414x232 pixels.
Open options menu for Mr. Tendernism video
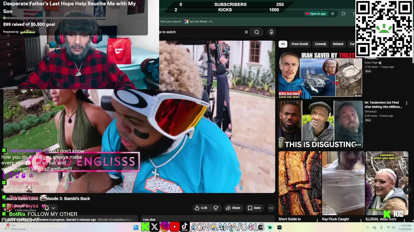pyautogui.click(x=407, y=103)
